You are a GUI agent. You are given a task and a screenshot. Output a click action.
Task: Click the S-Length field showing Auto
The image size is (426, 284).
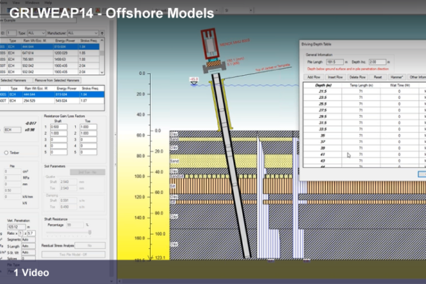(x=28, y=246)
